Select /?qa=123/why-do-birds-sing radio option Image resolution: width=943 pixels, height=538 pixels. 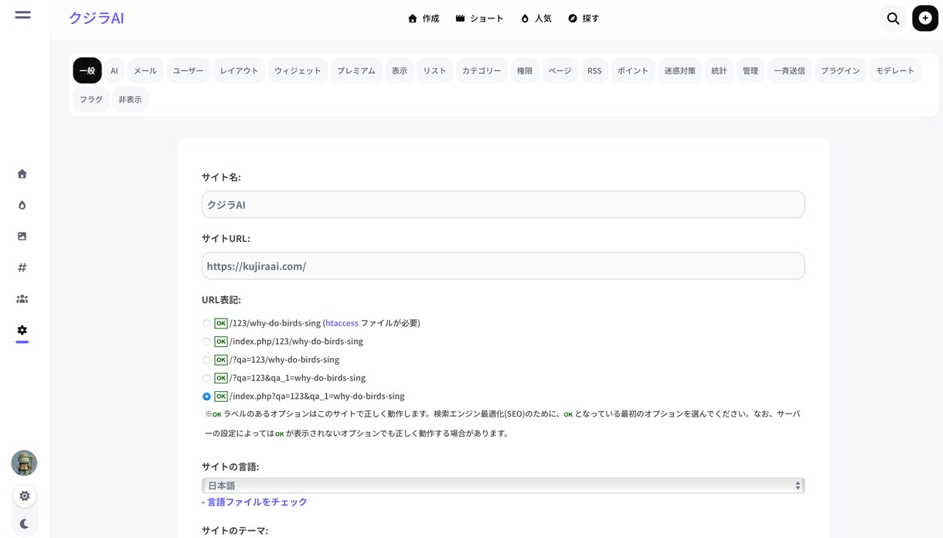[x=206, y=360]
